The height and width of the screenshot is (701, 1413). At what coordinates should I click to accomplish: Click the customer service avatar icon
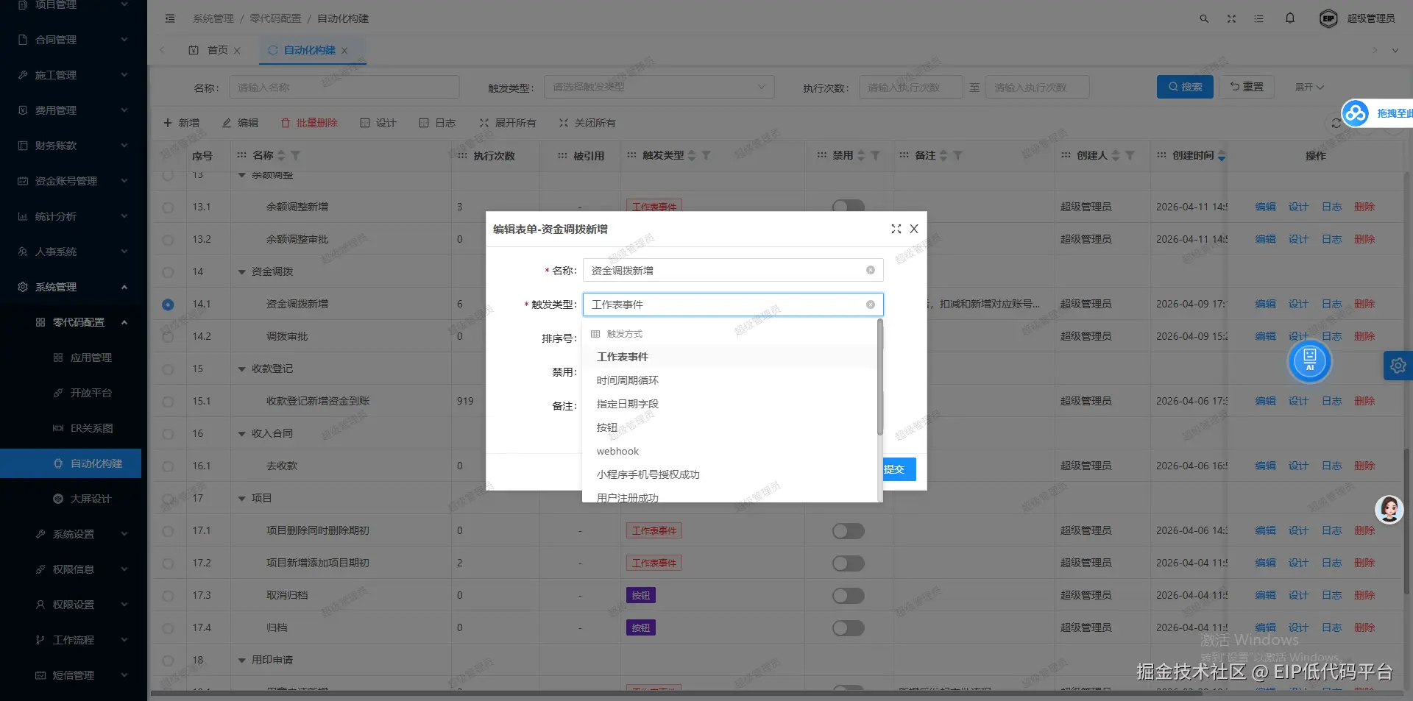pos(1389,509)
